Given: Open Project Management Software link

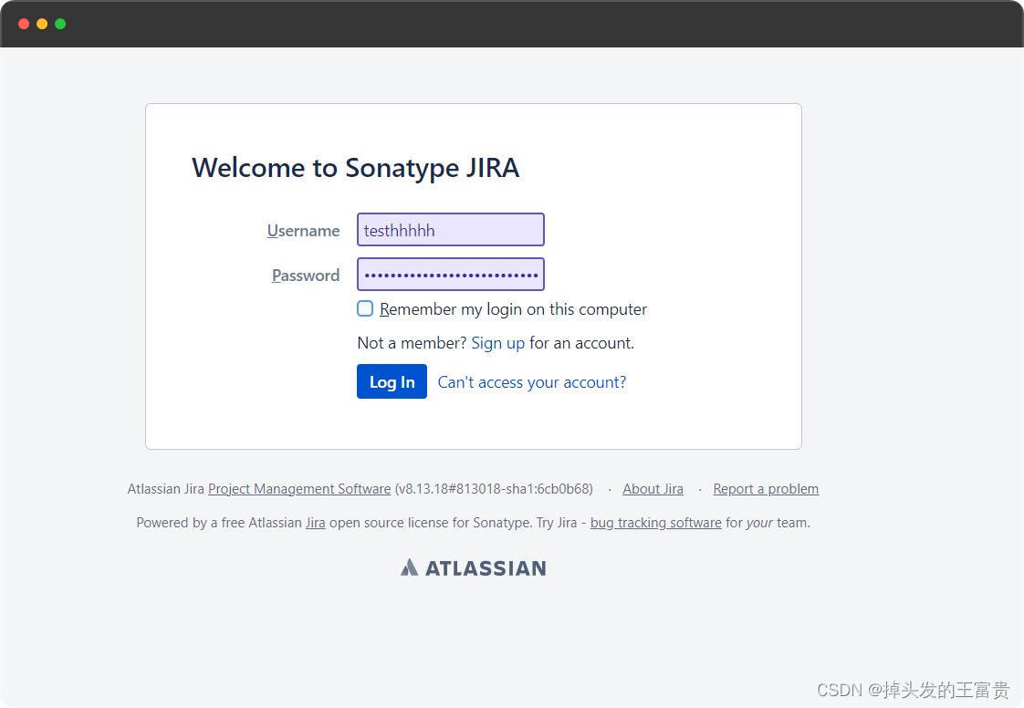Looking at the screenshot, I should (x=299, y=488).
